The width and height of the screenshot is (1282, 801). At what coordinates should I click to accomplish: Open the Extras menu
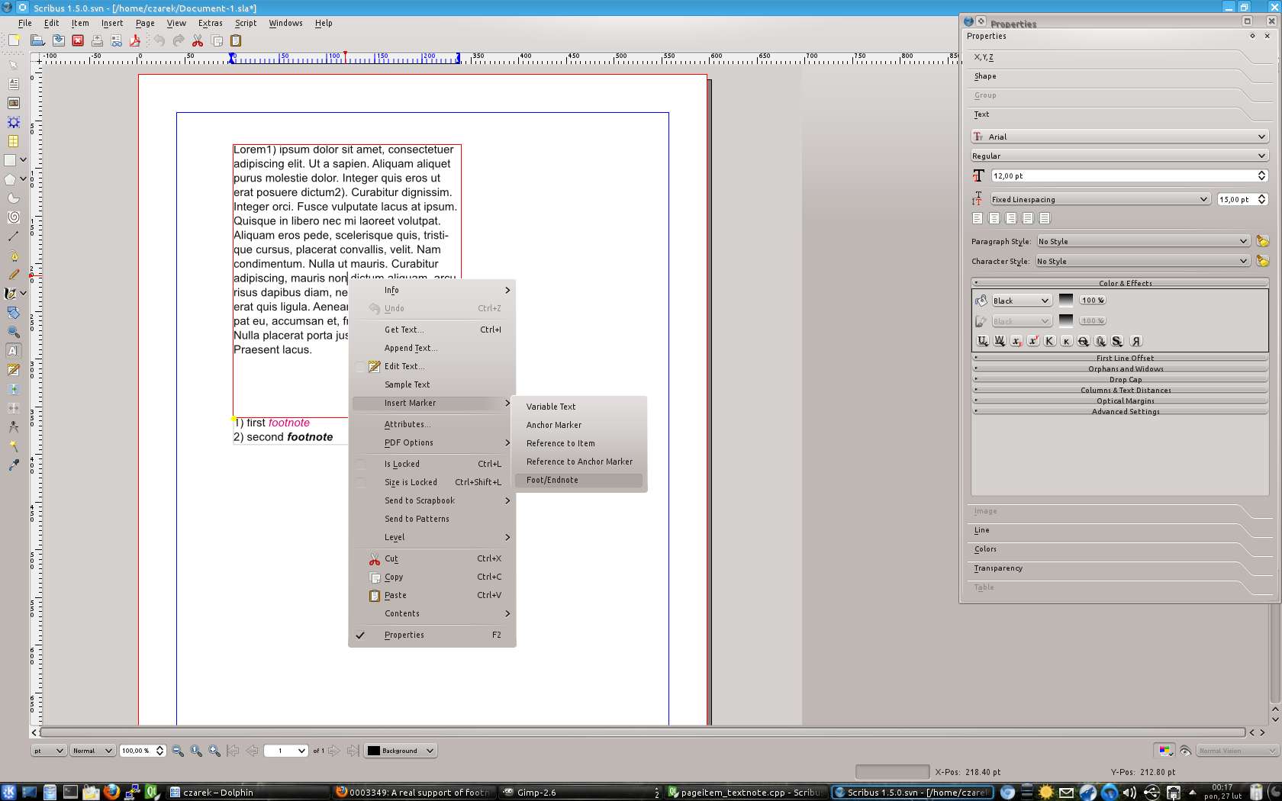point(210,23)
